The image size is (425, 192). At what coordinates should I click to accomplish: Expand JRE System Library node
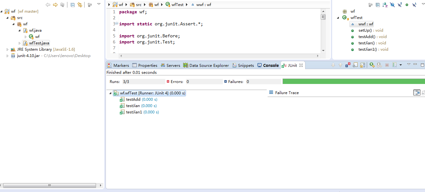(x=7, y=49)
